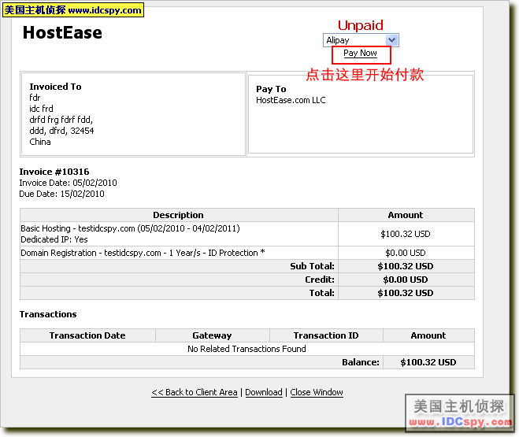Click the Pay Now link

(360, 53)
